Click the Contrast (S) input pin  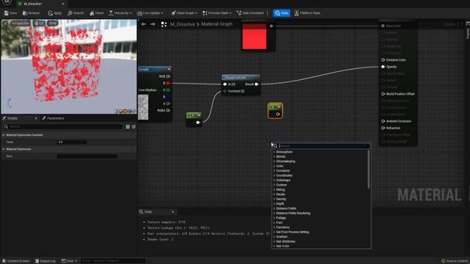click(x=225, y=91)
